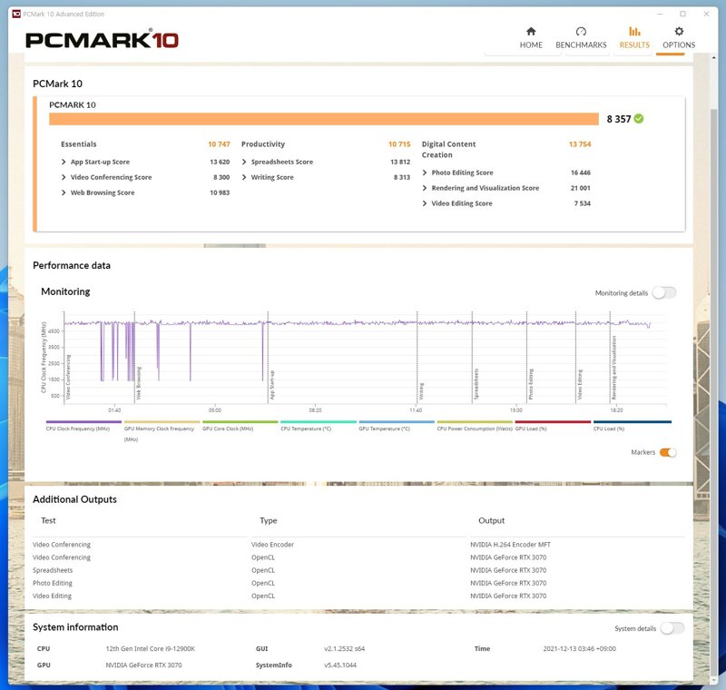The width and height of the screenshot is (726, 690).
Task: Click the Web Browsing marker in the chart
Action: [139, 383]
